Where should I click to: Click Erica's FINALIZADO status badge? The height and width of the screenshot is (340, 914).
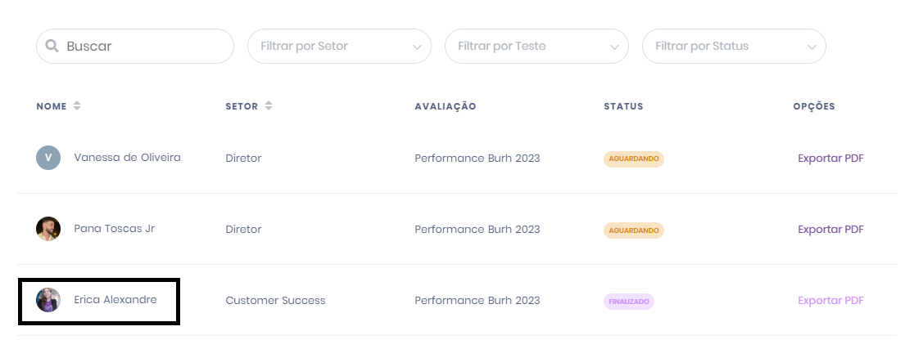629,302
